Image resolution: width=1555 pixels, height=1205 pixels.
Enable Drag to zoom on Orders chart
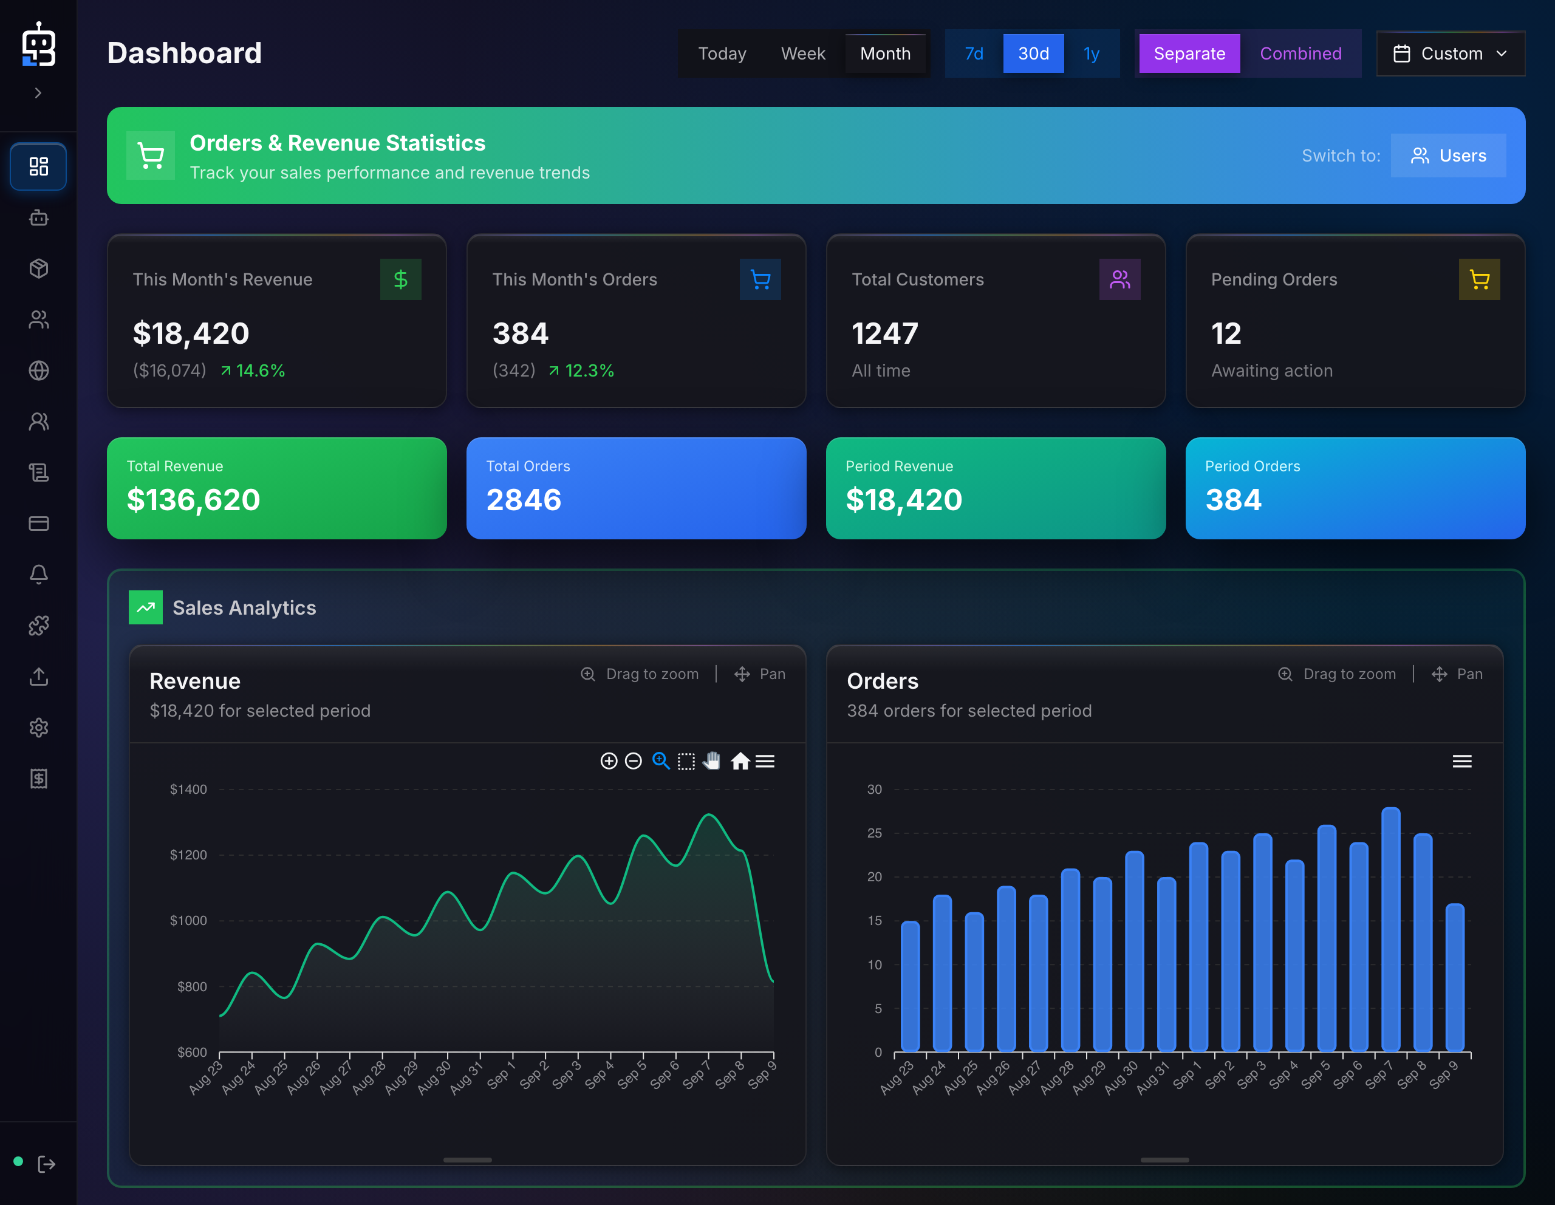[x=1336, y=674]
